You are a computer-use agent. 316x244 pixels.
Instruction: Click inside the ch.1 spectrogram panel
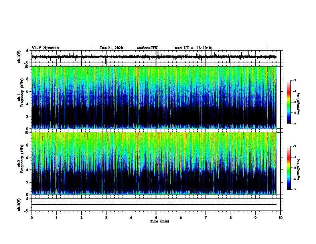[x=154, y=97]
